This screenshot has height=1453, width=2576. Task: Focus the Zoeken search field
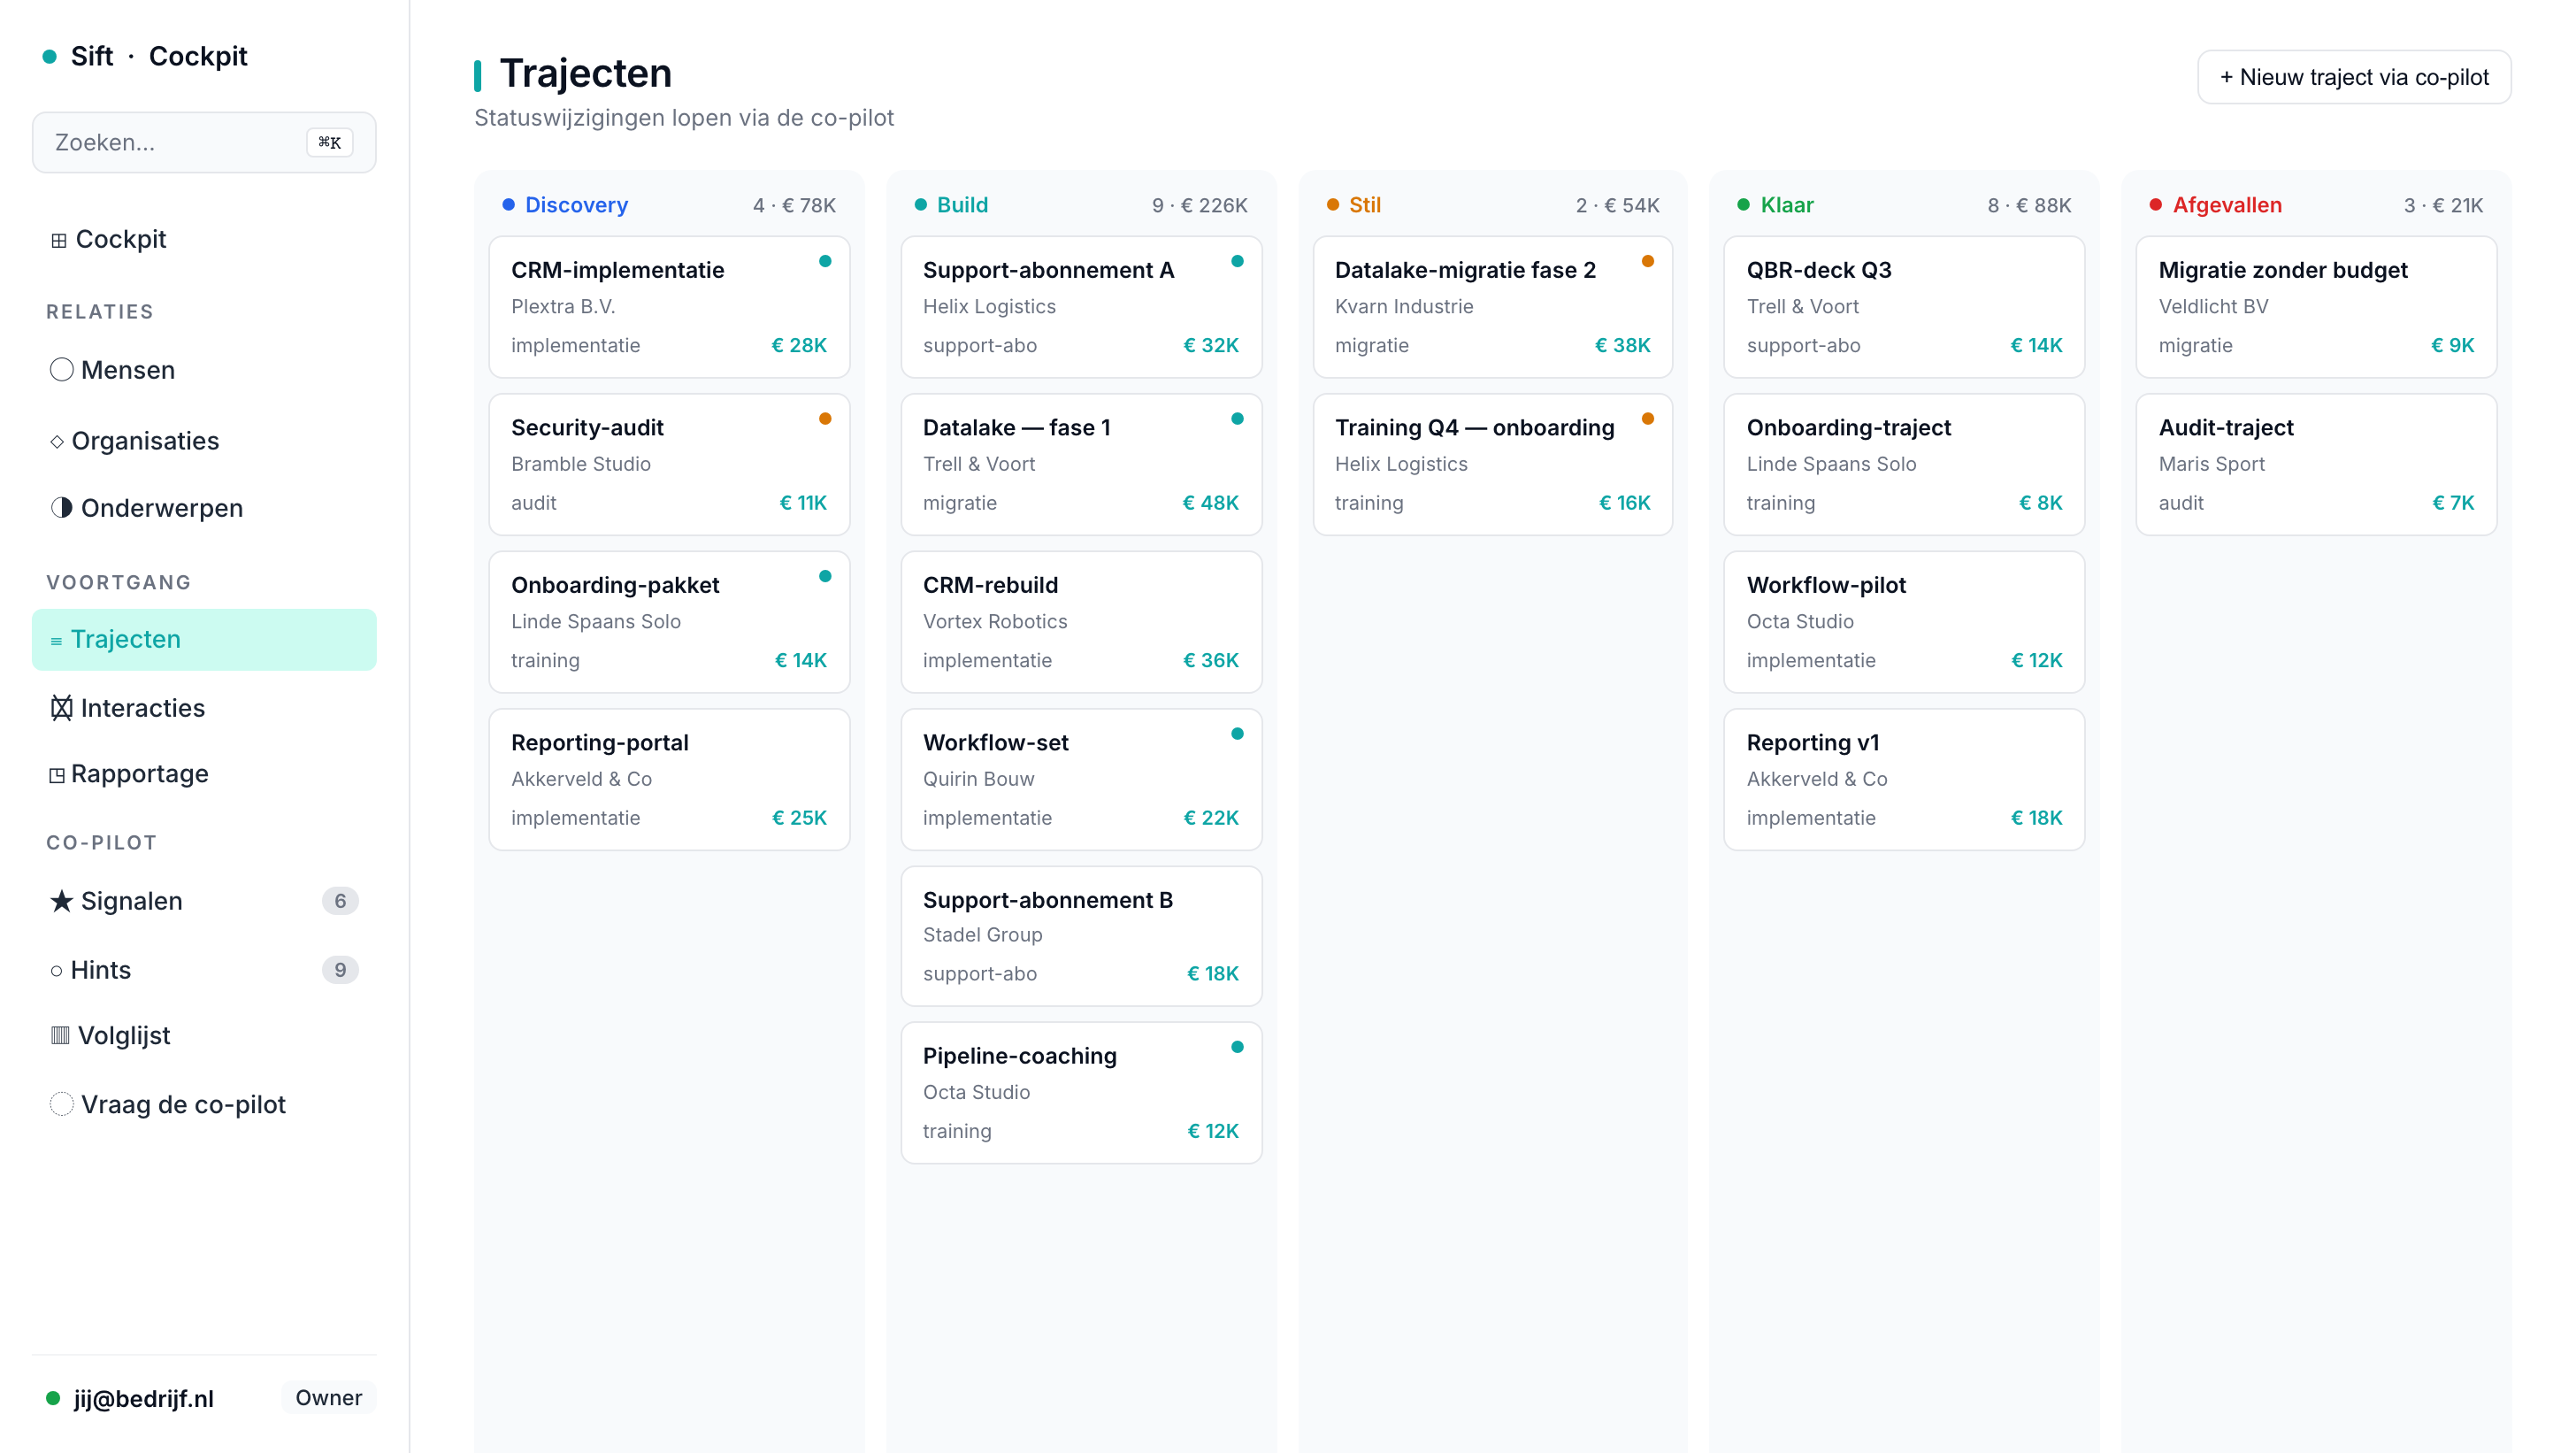click(204, 143)
